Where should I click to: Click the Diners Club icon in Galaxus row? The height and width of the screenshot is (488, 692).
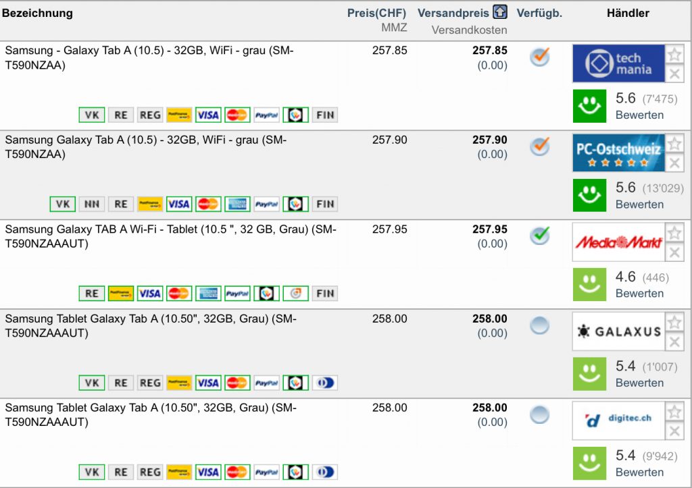(325, 383)
